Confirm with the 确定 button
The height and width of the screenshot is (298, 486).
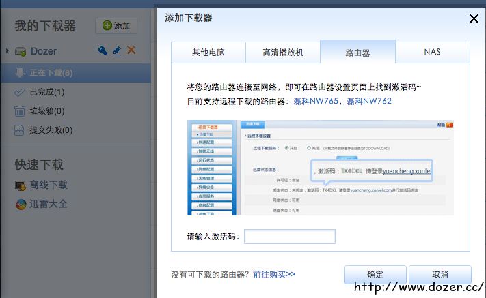(375, 275)
